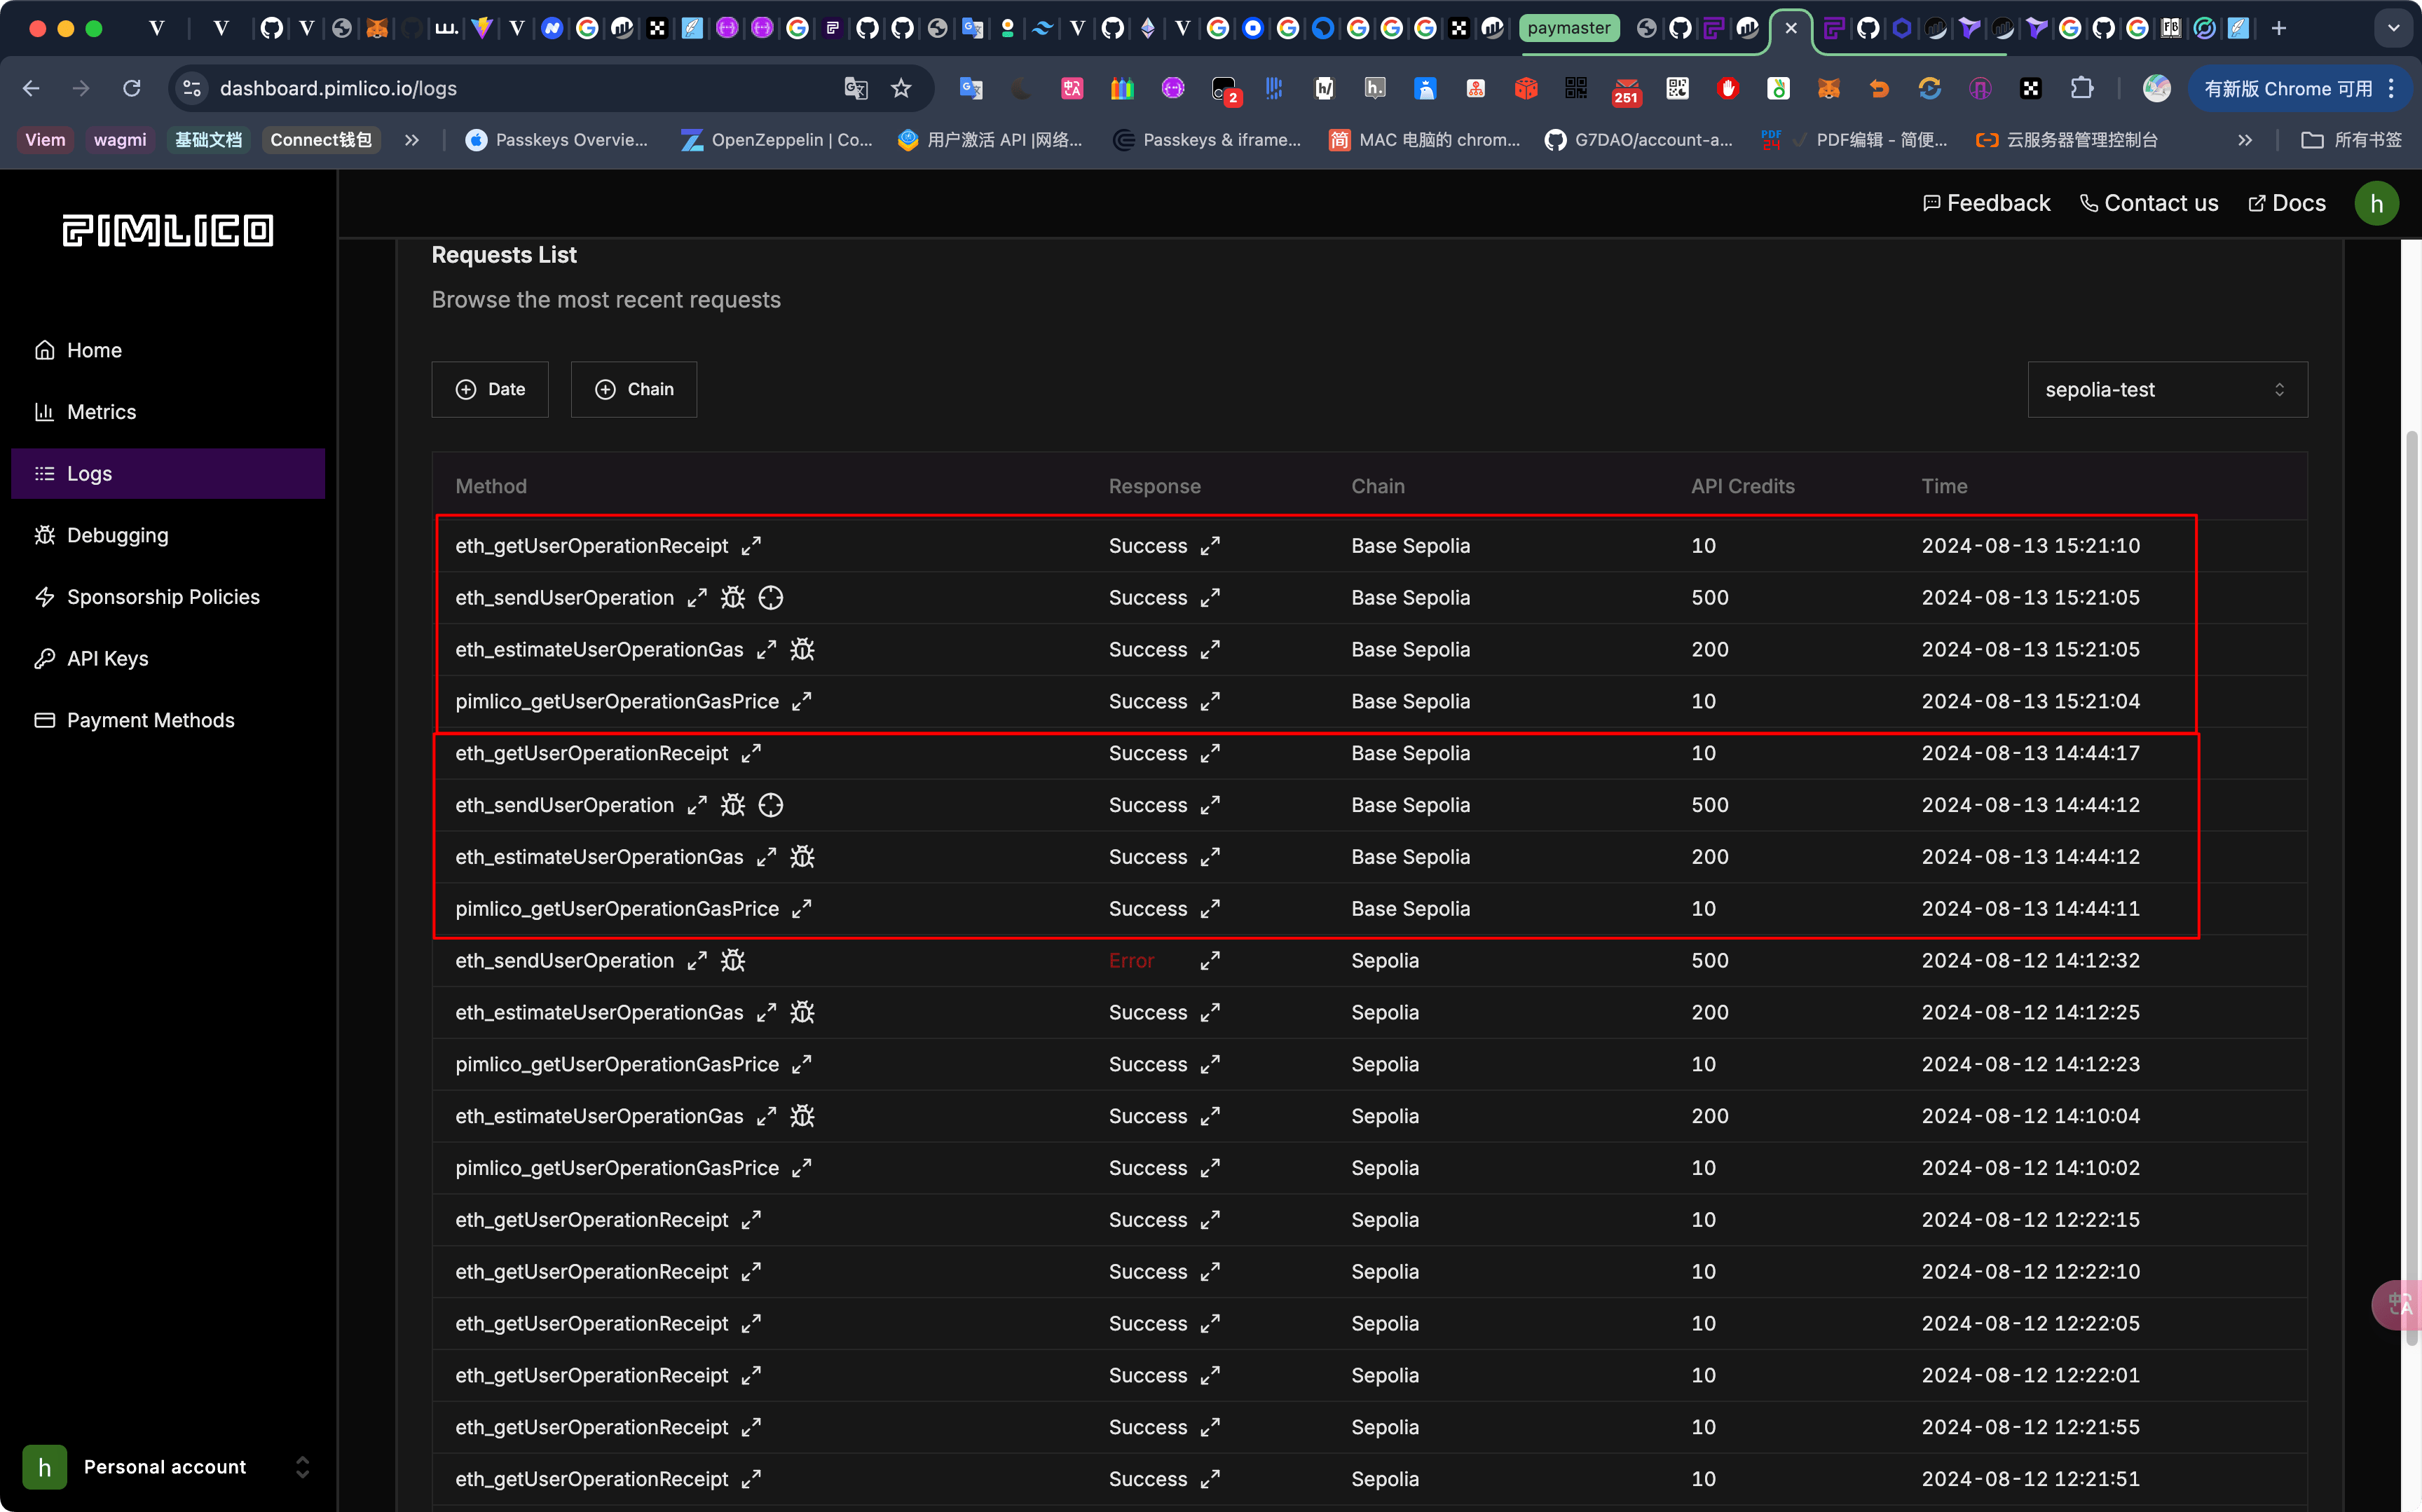Viewport: 2422px width, 1512px height.
Task: Expand the Success response at 15:21:10
Action: pos(1210,546)
